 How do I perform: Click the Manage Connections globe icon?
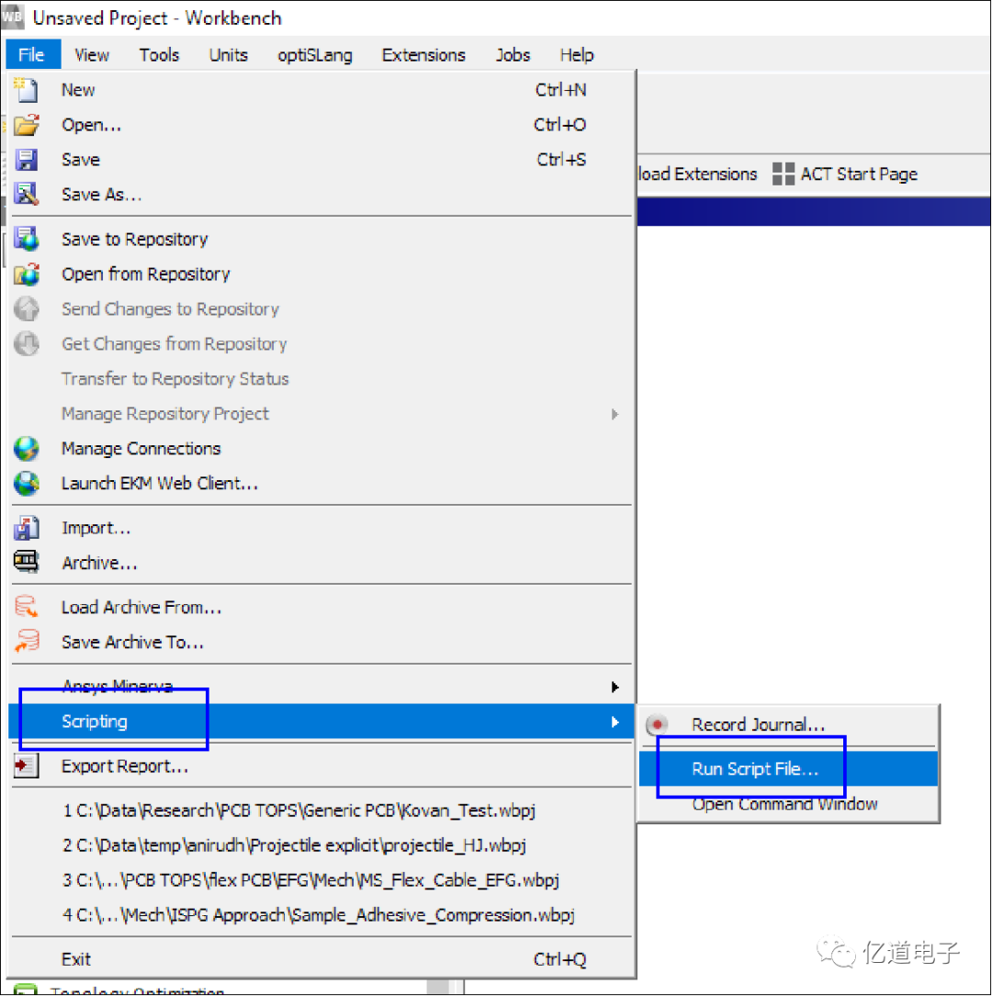click(27, 449)
